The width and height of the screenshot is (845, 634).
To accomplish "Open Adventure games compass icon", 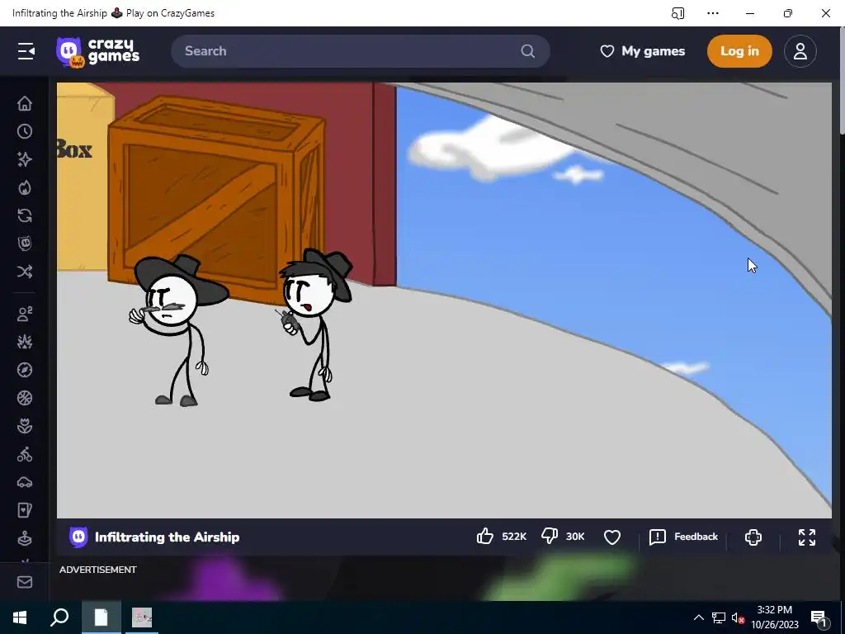I will (25, 370).
